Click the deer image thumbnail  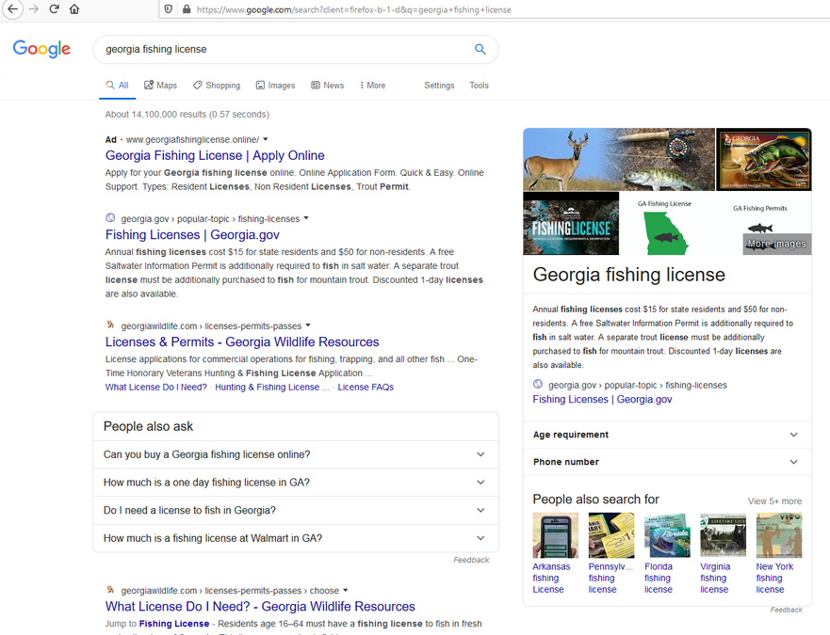(569, 160)
